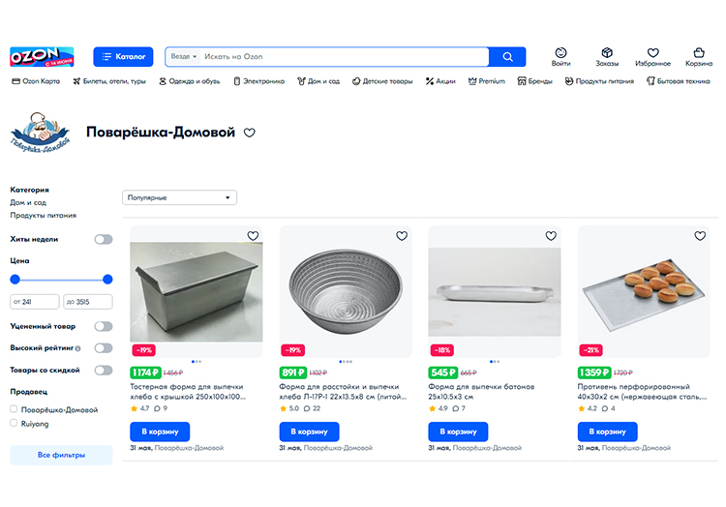Screen dimensions: 726x507
Task: Toggle Высокий рейтинг switch
Action: pyautogui.click(x=104, y=348)
